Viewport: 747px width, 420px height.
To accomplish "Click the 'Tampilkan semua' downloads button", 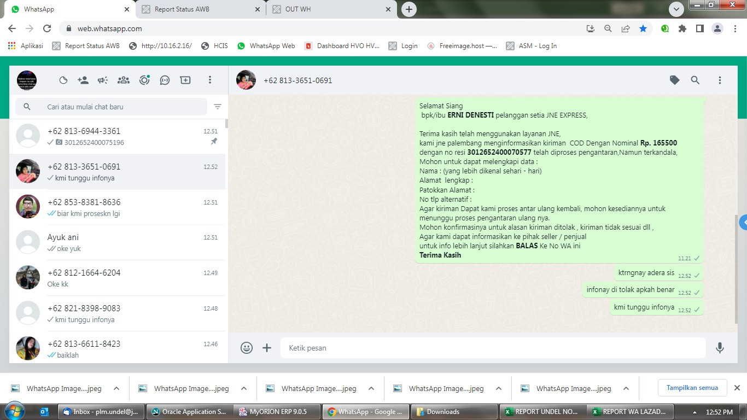I will point(692,388).
